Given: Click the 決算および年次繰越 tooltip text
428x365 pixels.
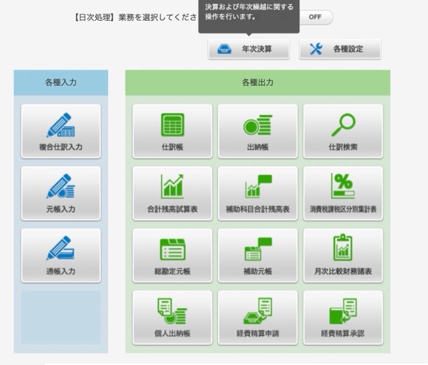Looking at the screenshot, I should pyautogui.click(x=249, y=11).
